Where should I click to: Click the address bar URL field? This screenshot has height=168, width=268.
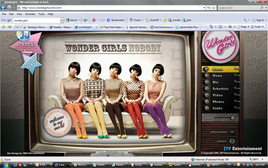tap(111, 8)
